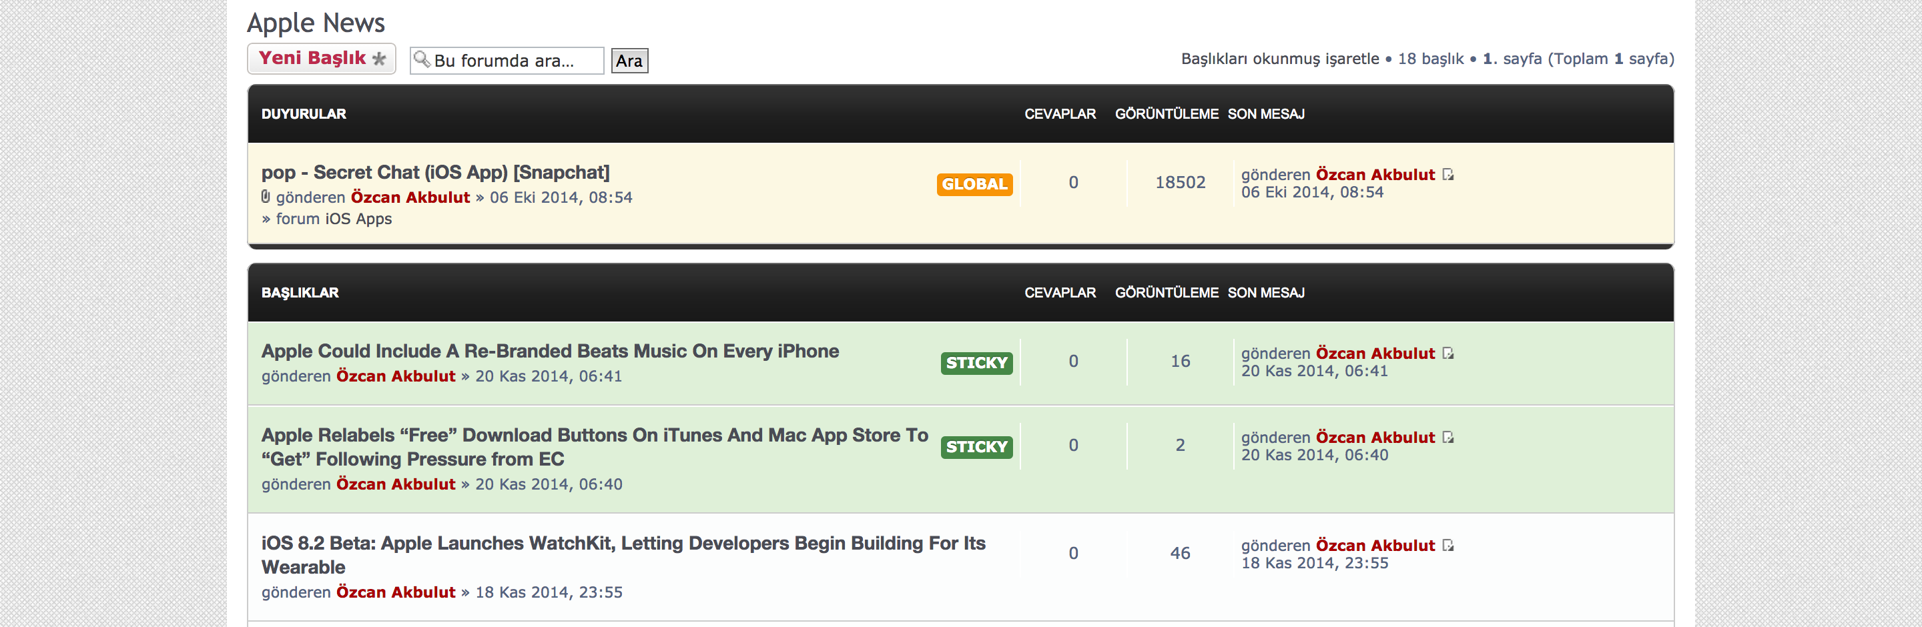Click the DUYURULAR section header
This screenshot has width=1922, height=627.
click(x=303, y=114)
